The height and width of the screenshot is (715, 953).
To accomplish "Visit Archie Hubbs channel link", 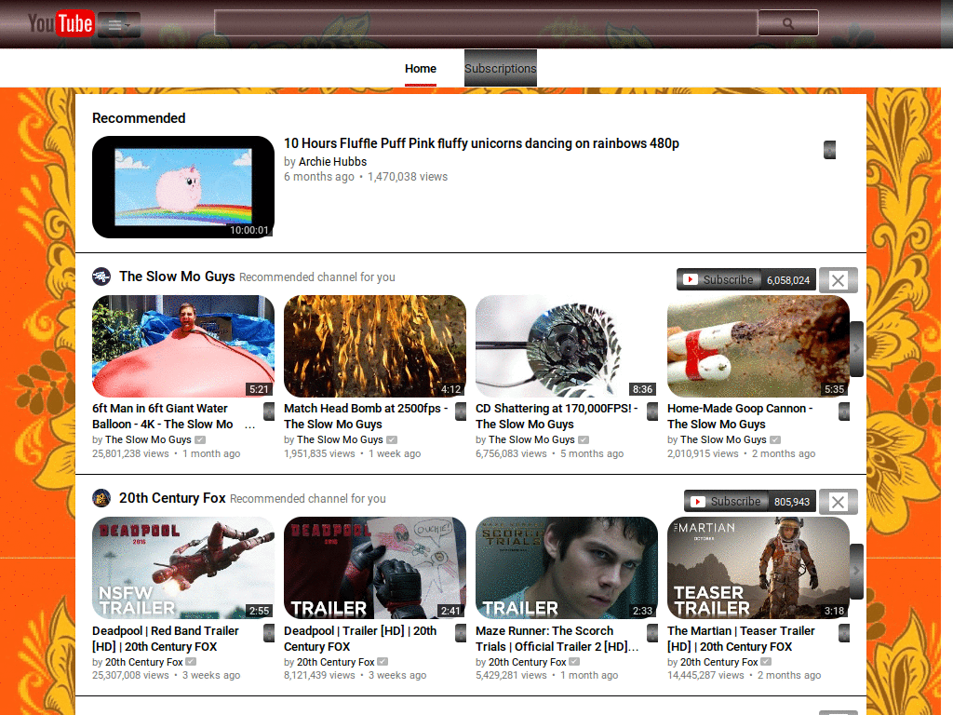I will coord(332,162).
